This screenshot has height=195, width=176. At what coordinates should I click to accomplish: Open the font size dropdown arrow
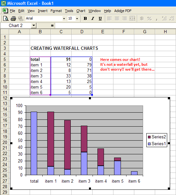(77, 19)
